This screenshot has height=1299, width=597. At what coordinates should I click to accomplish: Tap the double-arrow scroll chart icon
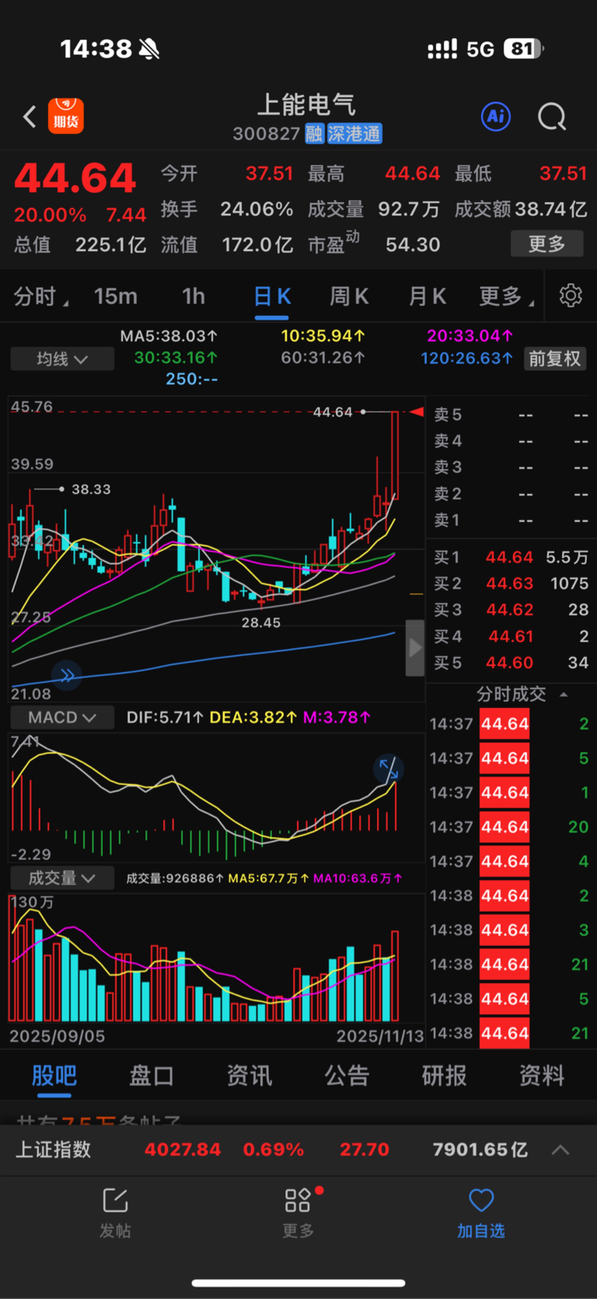tap(67, 675)
